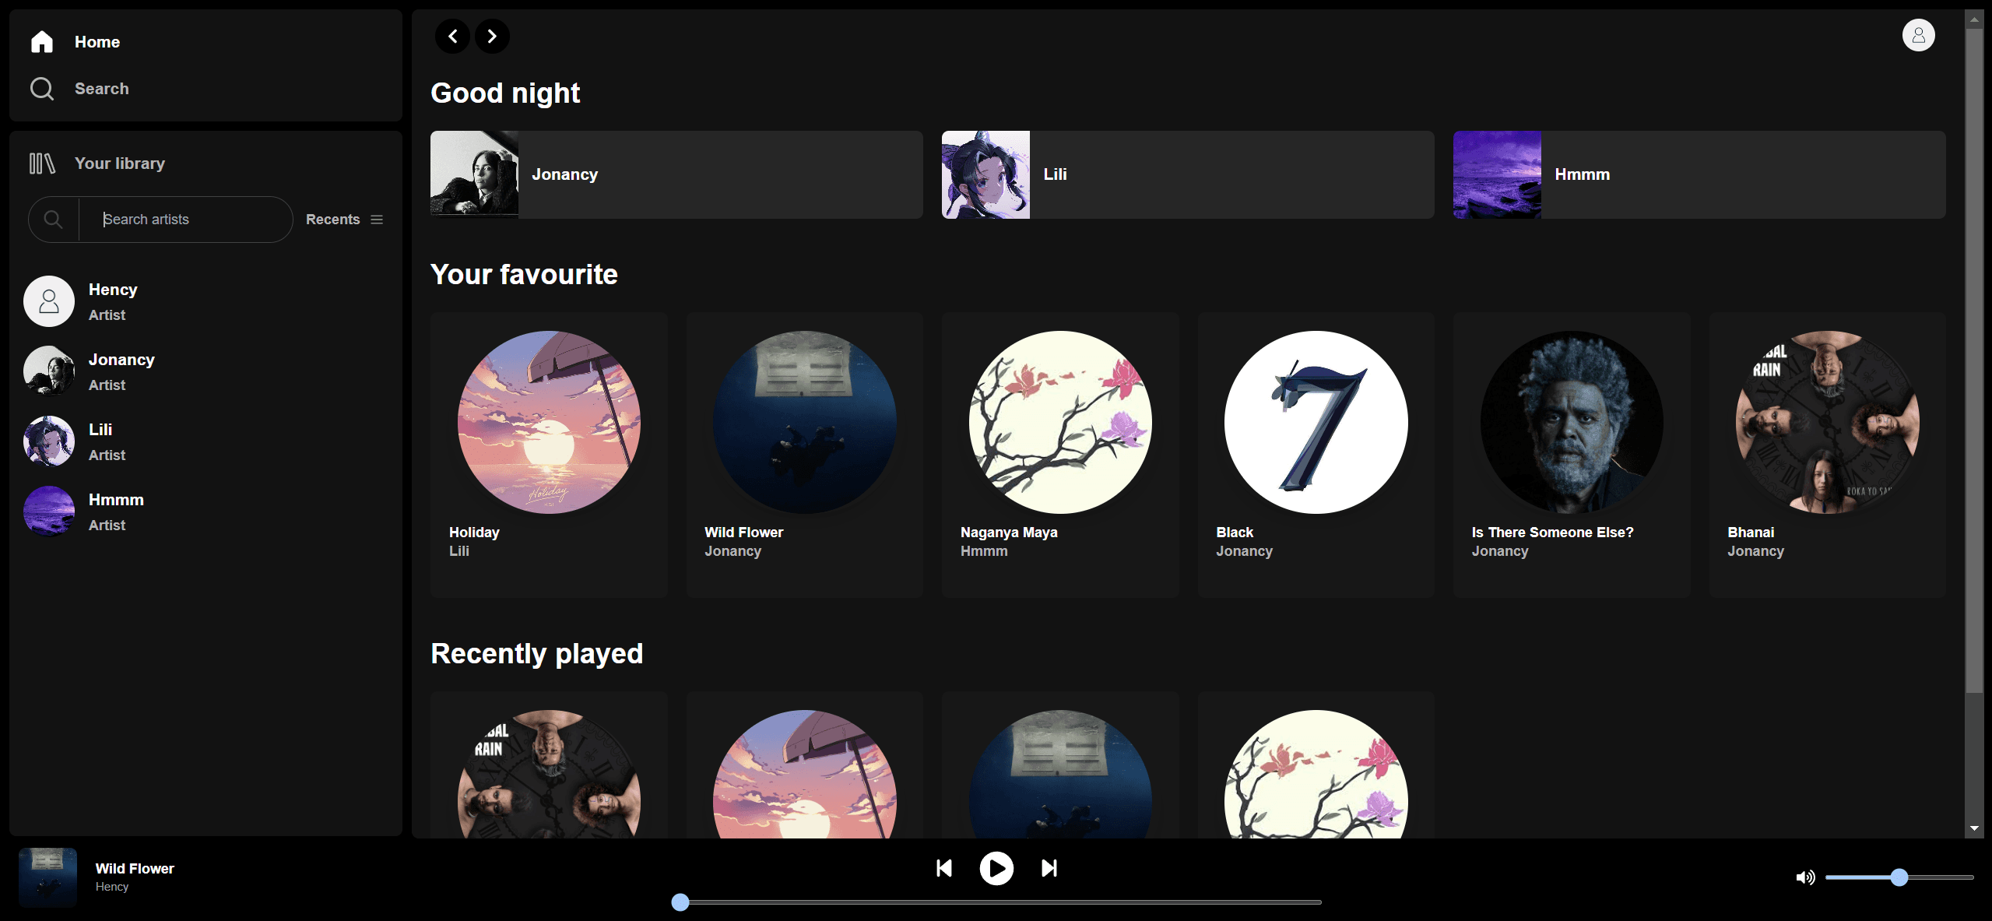This screenshot has width=1992, height=921.
Task: Click in the Search artists field
Action: [187, 220]
